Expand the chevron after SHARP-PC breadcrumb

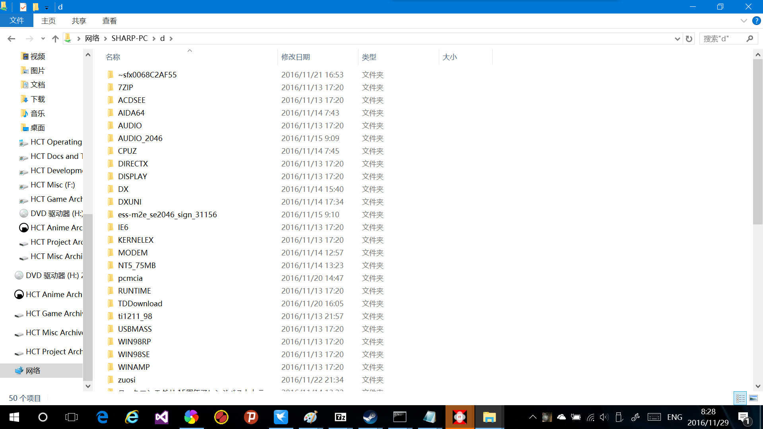(154, 39)
